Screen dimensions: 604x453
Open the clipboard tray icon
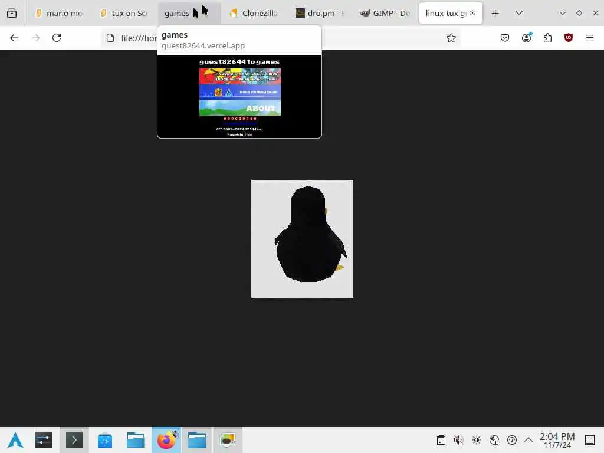point(441,440)
